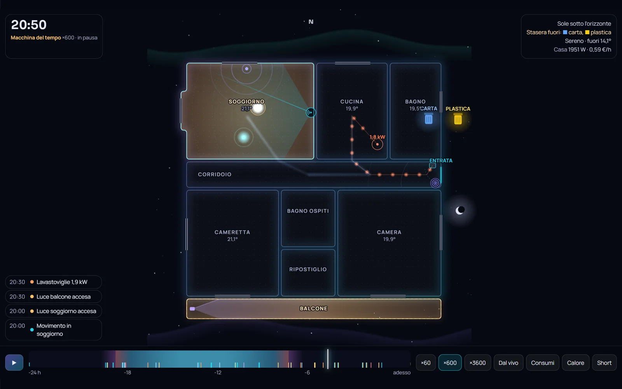
Task: Select the purple balcony light icon
Action: tap(192, 309)
